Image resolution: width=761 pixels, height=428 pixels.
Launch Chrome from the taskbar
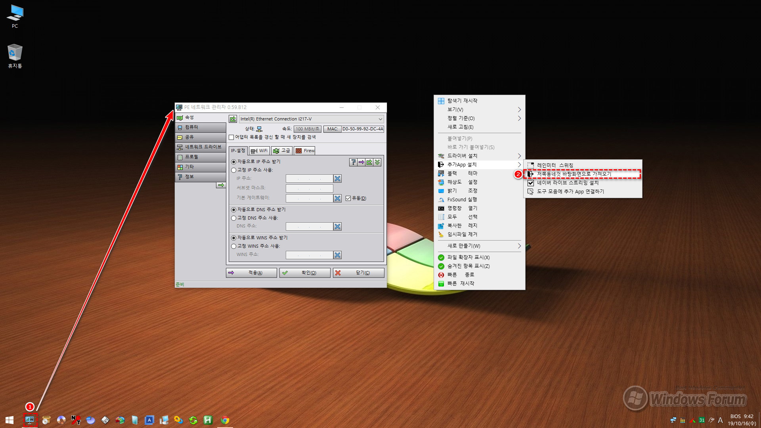(225, 420)
